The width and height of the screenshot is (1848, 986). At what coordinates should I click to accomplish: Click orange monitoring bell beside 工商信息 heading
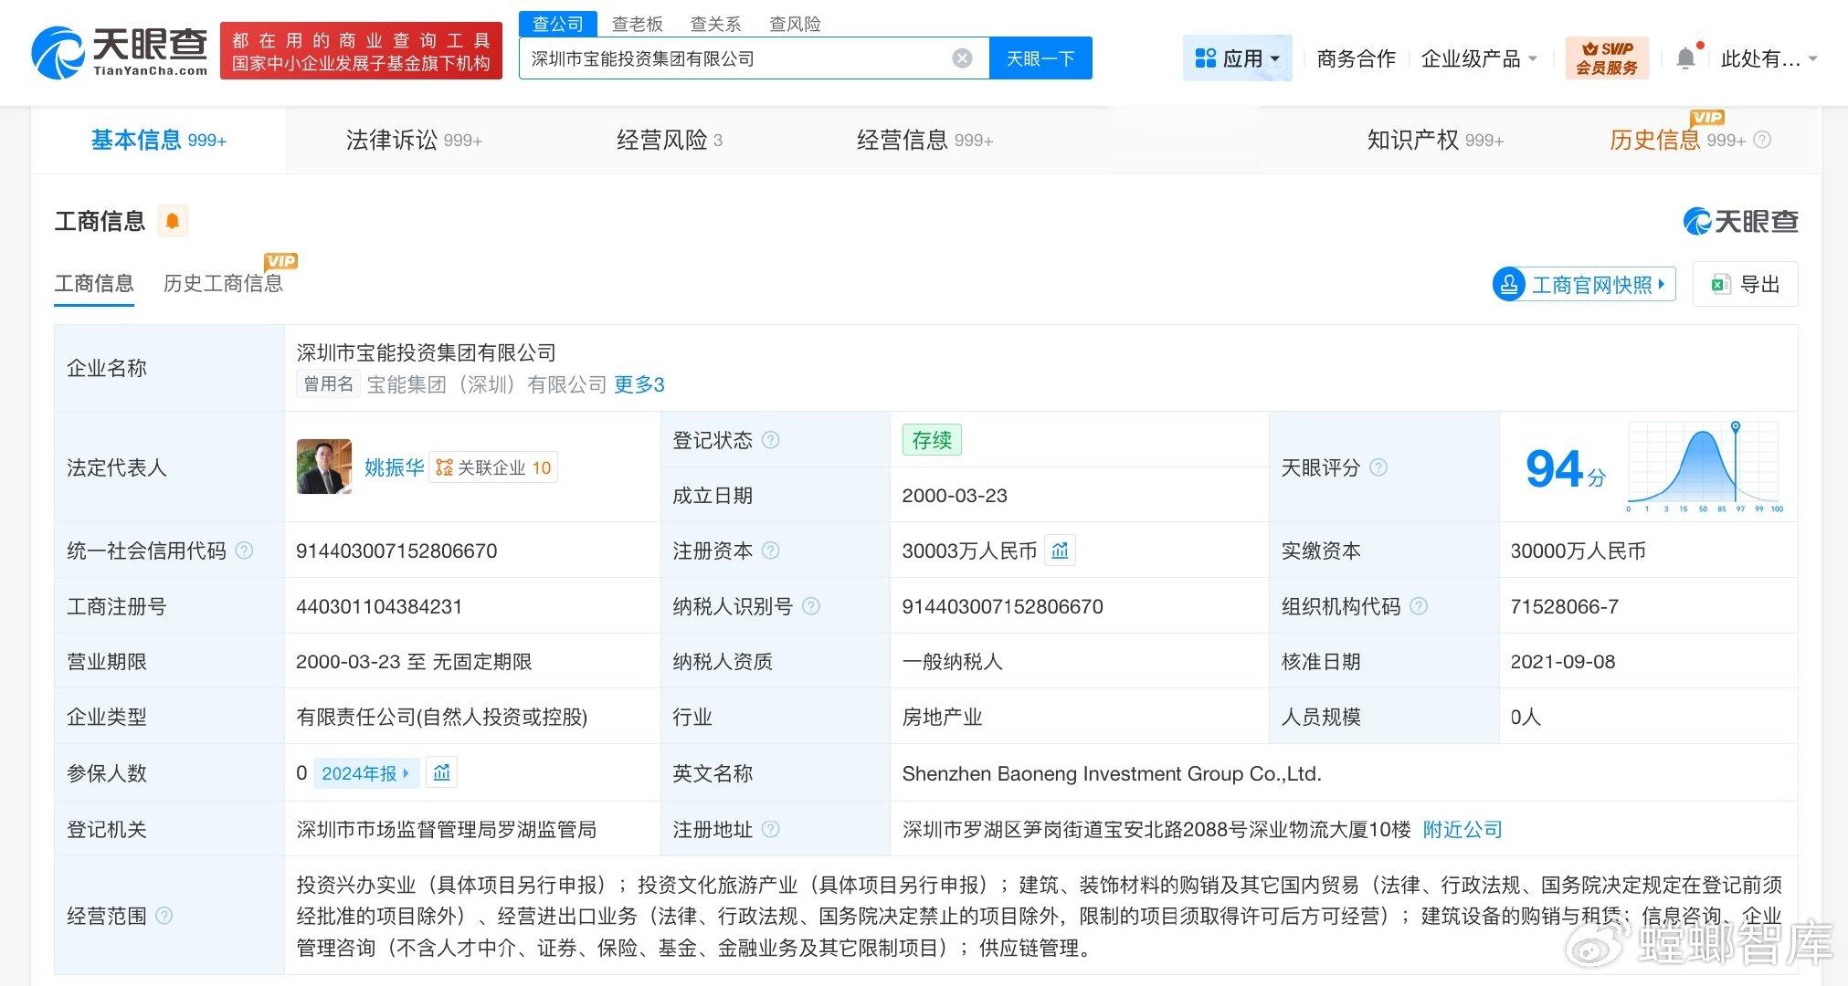click(x=172, y=221)
